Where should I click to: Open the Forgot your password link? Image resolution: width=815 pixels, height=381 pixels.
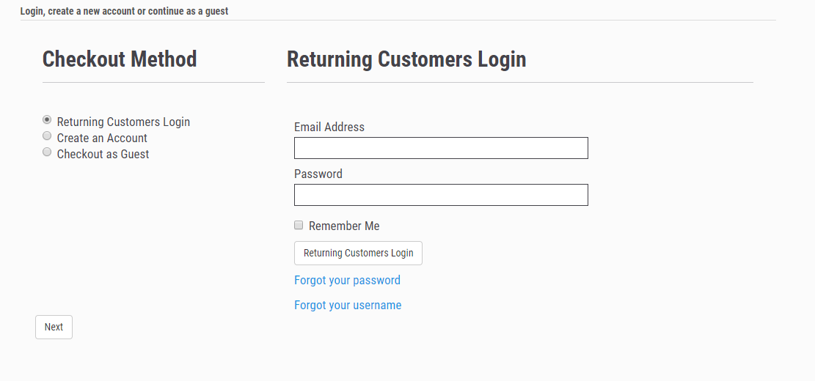pos(347,280)
